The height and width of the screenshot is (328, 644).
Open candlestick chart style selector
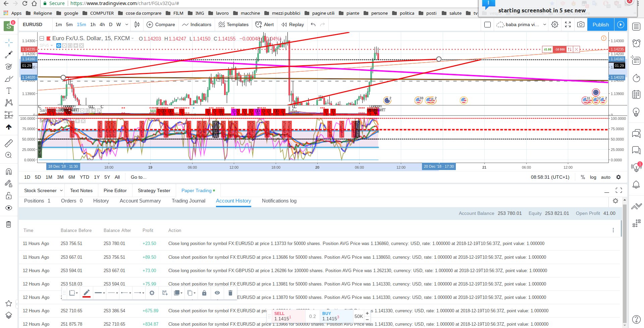tap(137, 24)
